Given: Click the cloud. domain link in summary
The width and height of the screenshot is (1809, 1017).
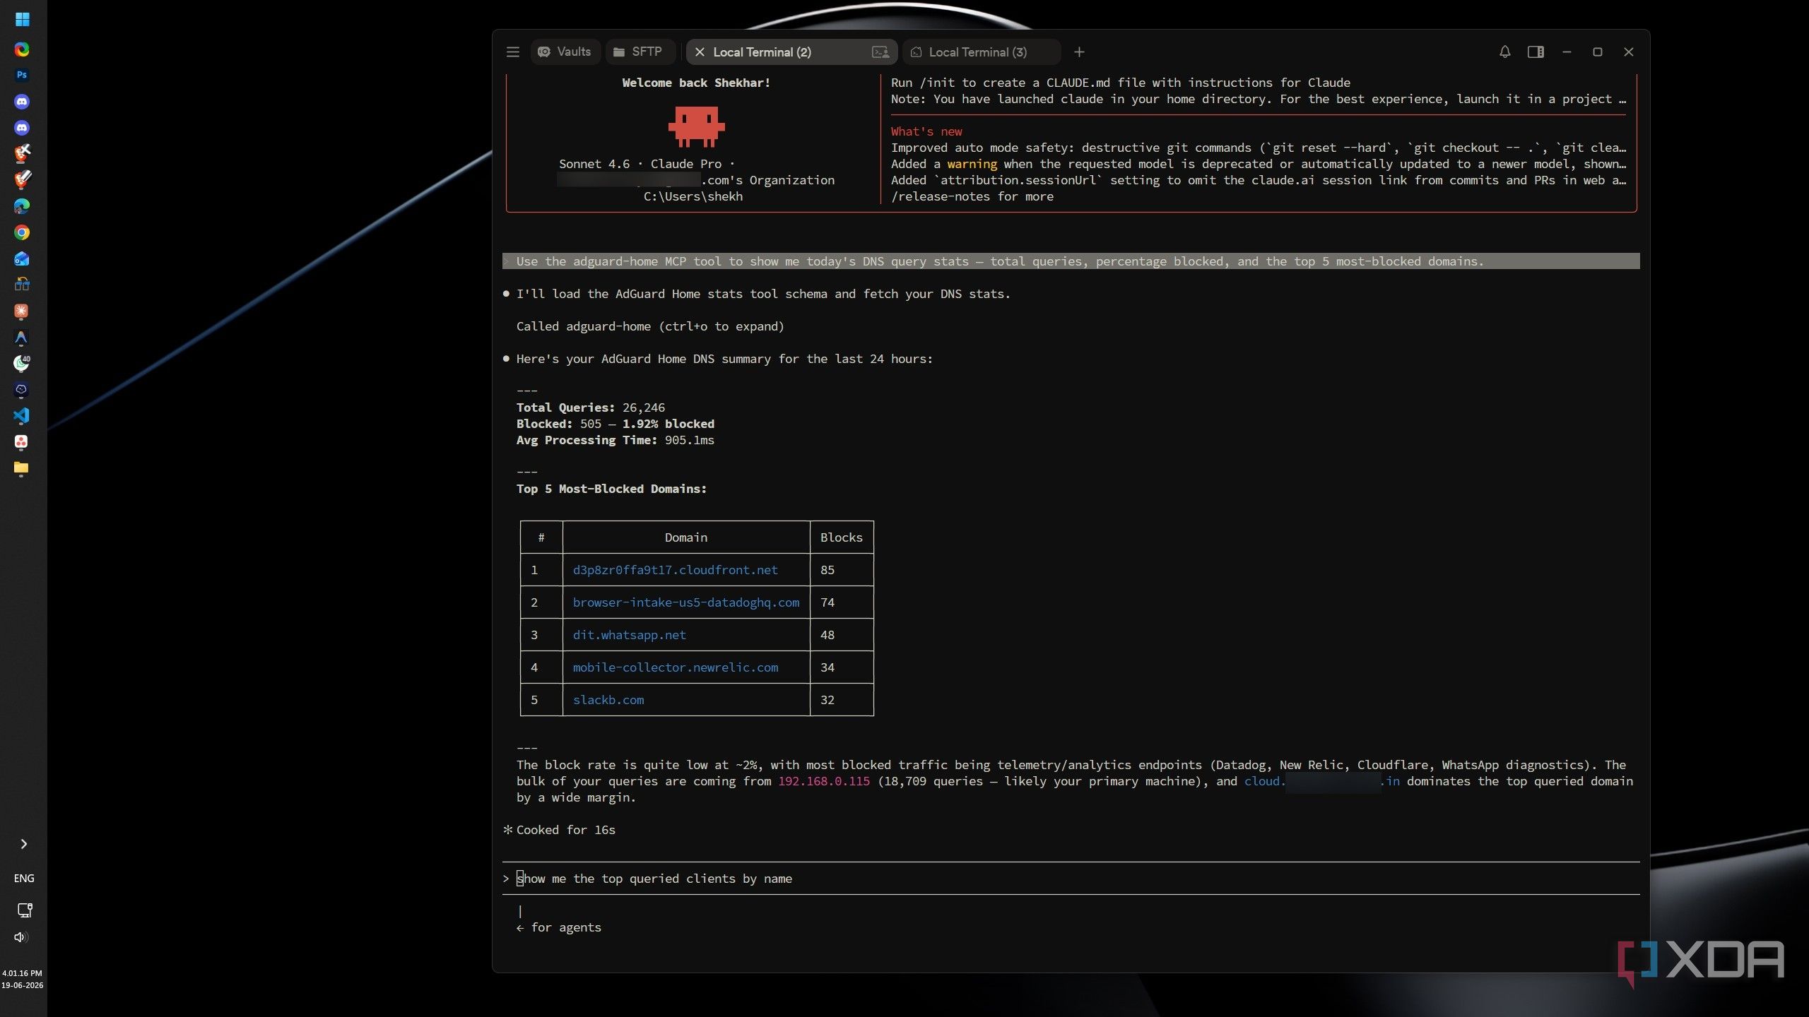Looking at the screenshot, I should pyautogui.click(x=1321, y=781).
